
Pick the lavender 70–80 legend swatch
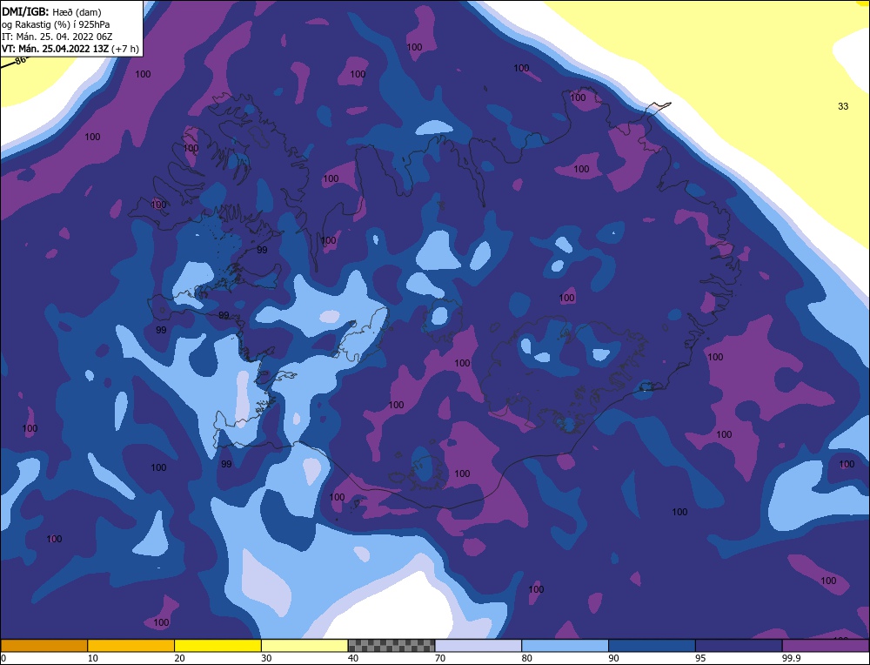[478, 646]
